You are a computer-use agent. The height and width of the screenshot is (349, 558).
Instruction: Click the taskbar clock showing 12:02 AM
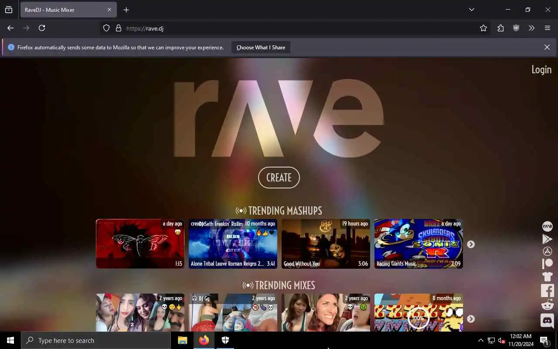pyautogui.click(x=520, y=341)
